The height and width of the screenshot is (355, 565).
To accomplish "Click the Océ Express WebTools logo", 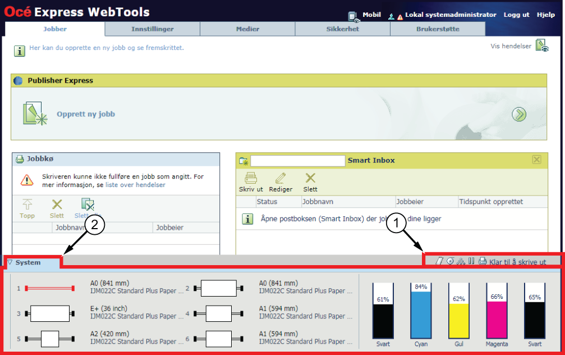I will tap(77, 12).
